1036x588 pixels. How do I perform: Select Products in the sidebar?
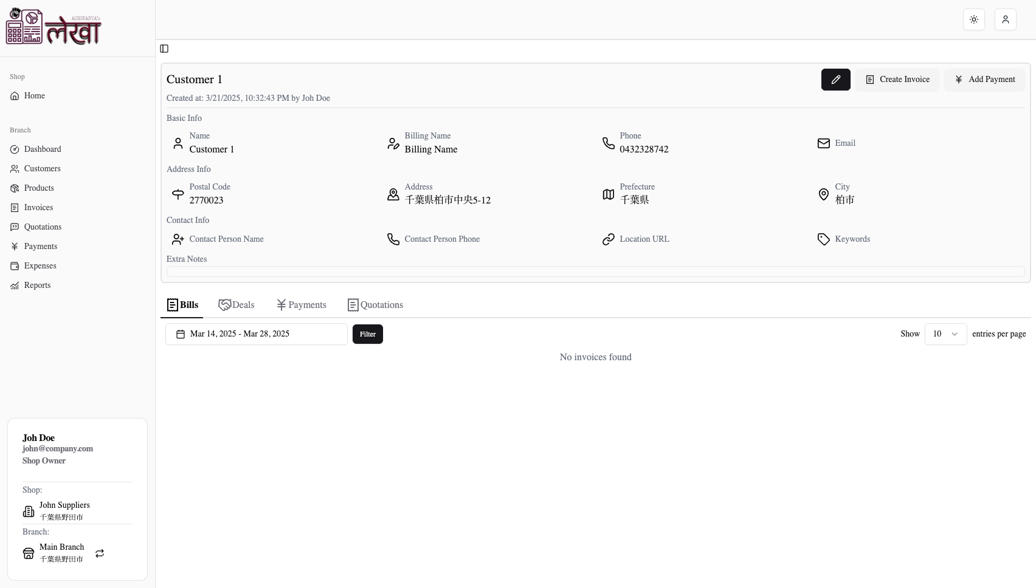tap(39, 188)
